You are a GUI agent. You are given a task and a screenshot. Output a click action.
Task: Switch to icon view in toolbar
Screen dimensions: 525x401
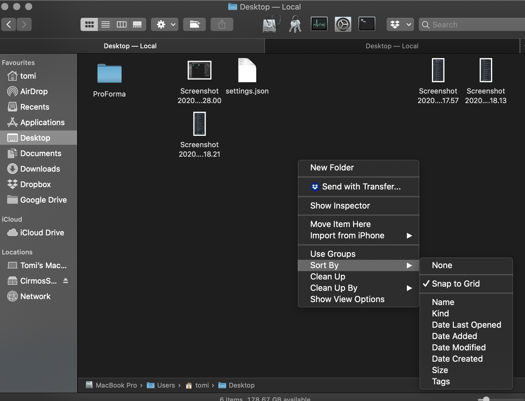pyautogui.click(x=89, y=24)
